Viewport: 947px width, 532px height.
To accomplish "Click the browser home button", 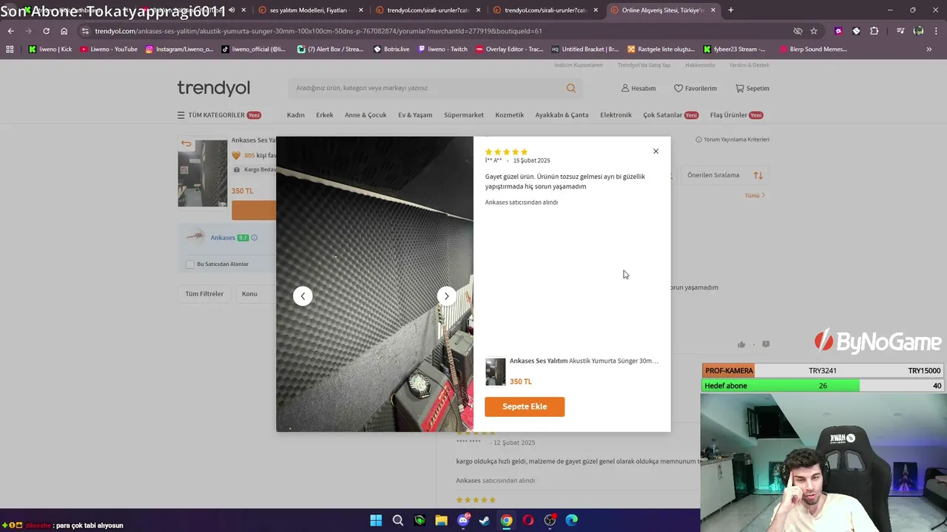I will click(x=64, y=31).
